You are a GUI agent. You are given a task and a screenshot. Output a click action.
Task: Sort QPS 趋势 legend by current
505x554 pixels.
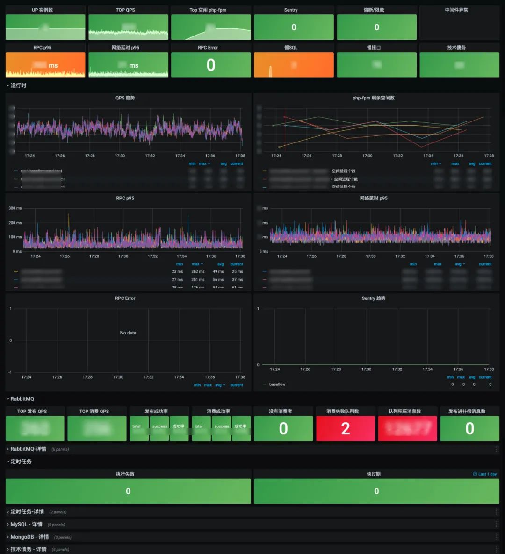237,163
